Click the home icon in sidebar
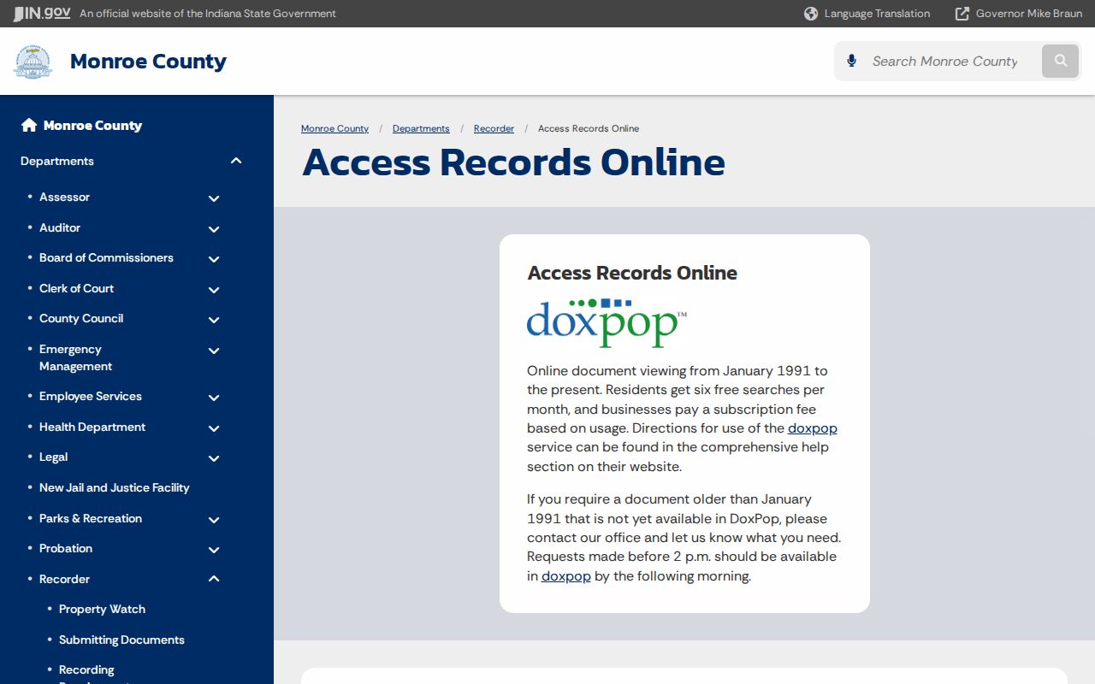 coord(29,126)
